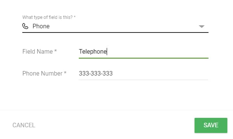Click the green underline of Field Name input
Viewport: 233px width, 139px height.
144,58
